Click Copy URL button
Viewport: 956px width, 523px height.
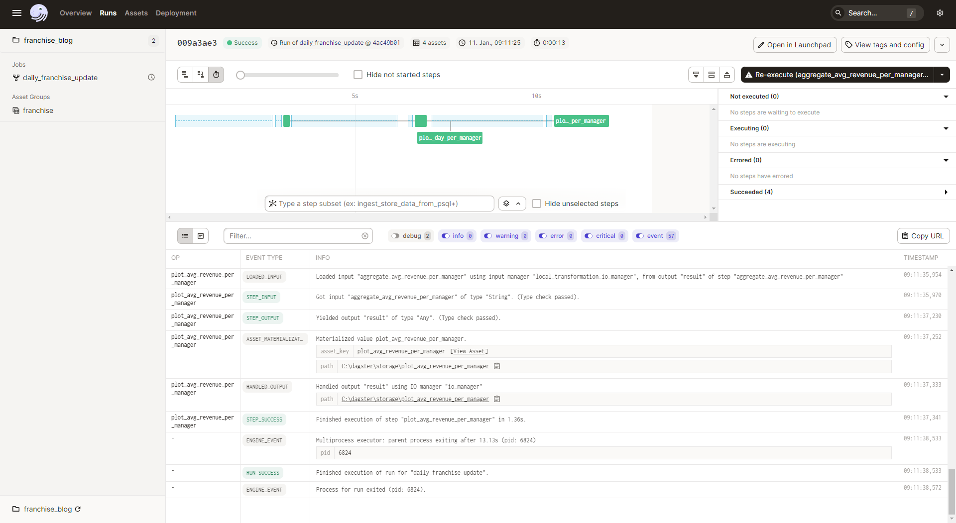[923, 236]
